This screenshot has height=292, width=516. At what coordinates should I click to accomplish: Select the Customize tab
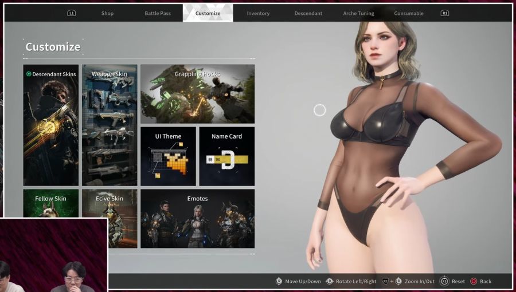208,13
